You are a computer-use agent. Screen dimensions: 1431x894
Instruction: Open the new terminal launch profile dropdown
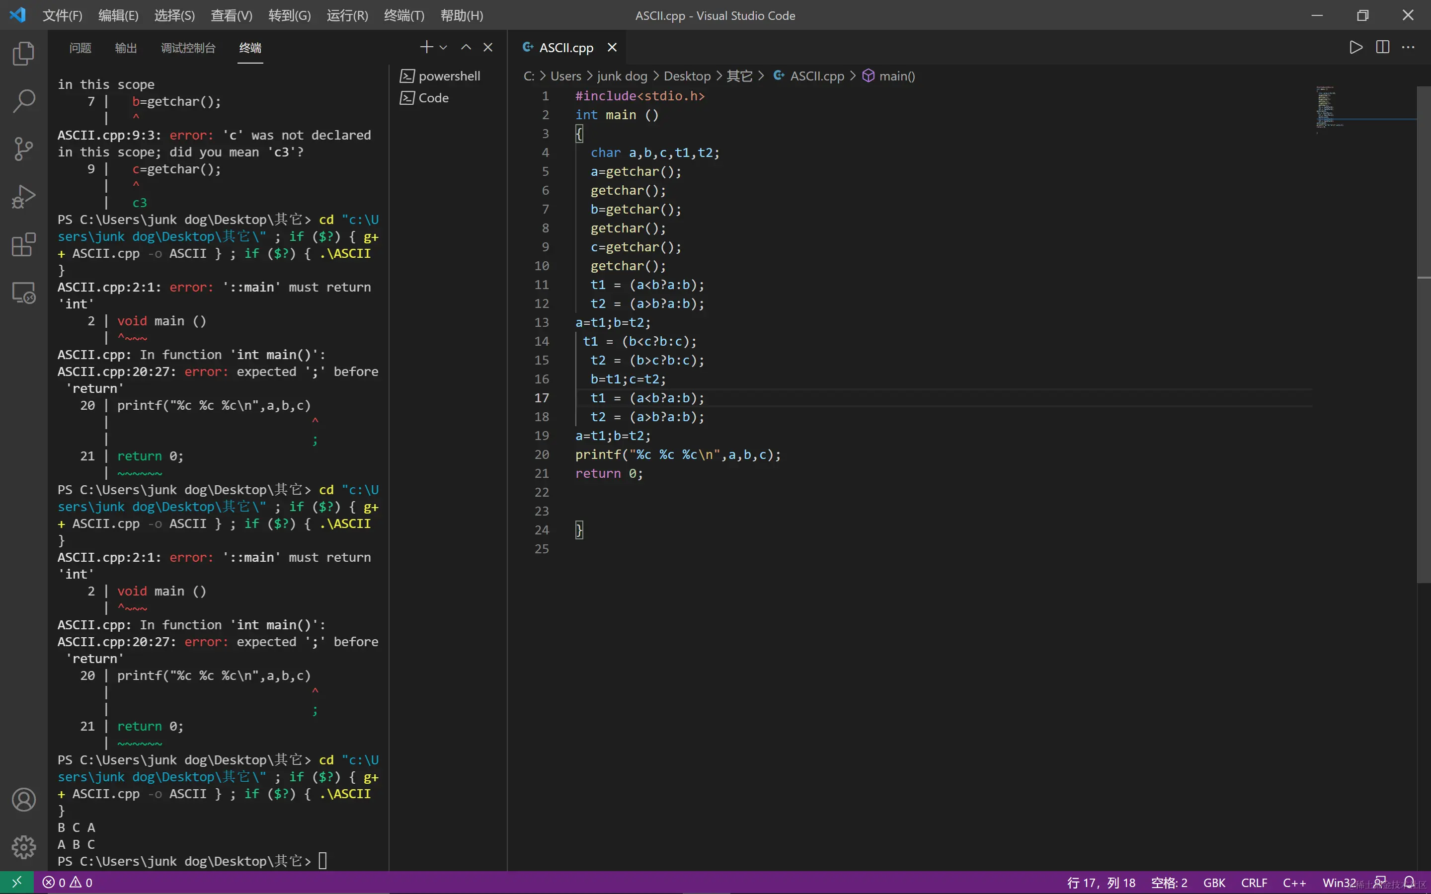pos(444,47)
